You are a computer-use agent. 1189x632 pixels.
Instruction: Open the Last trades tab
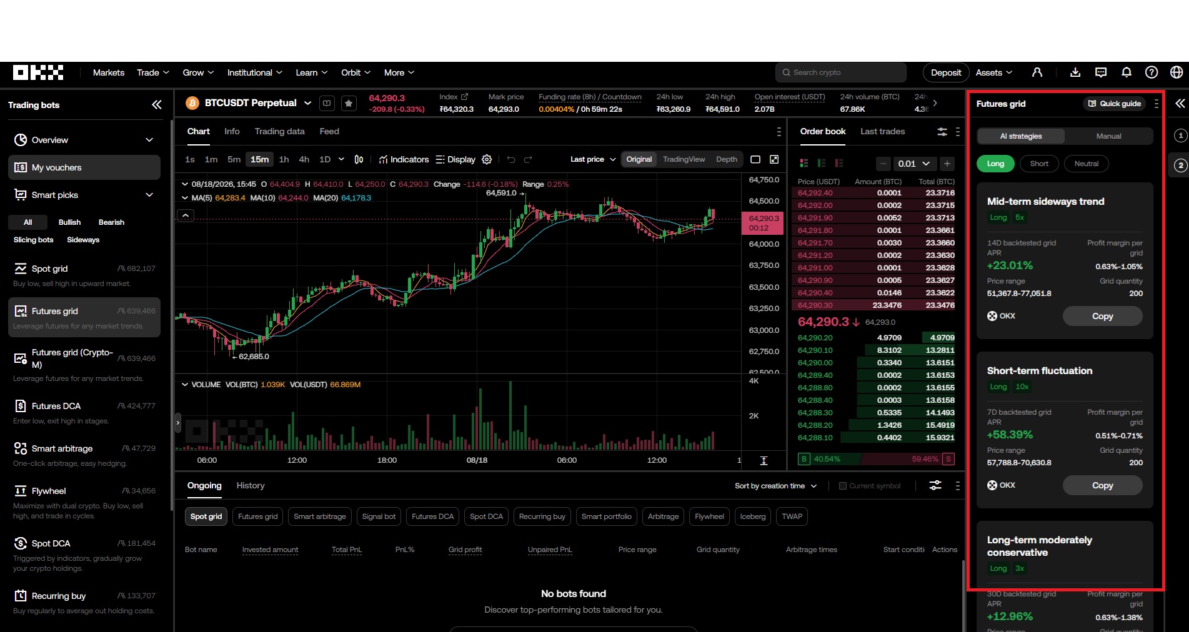tap(882, 131)
